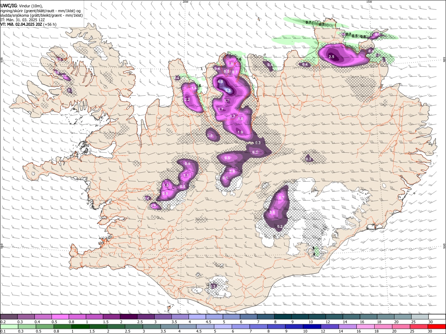Pick the crimson 25–30 swatch in lower legend row
The width and height of the screenshot is (446, 334).
[419, 327]
